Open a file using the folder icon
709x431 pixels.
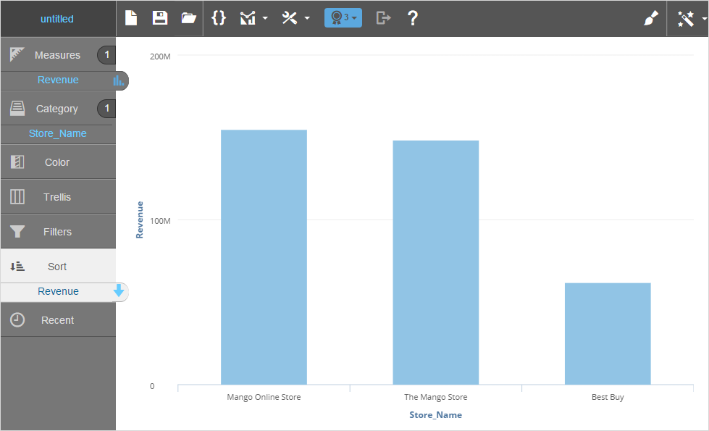188,18
